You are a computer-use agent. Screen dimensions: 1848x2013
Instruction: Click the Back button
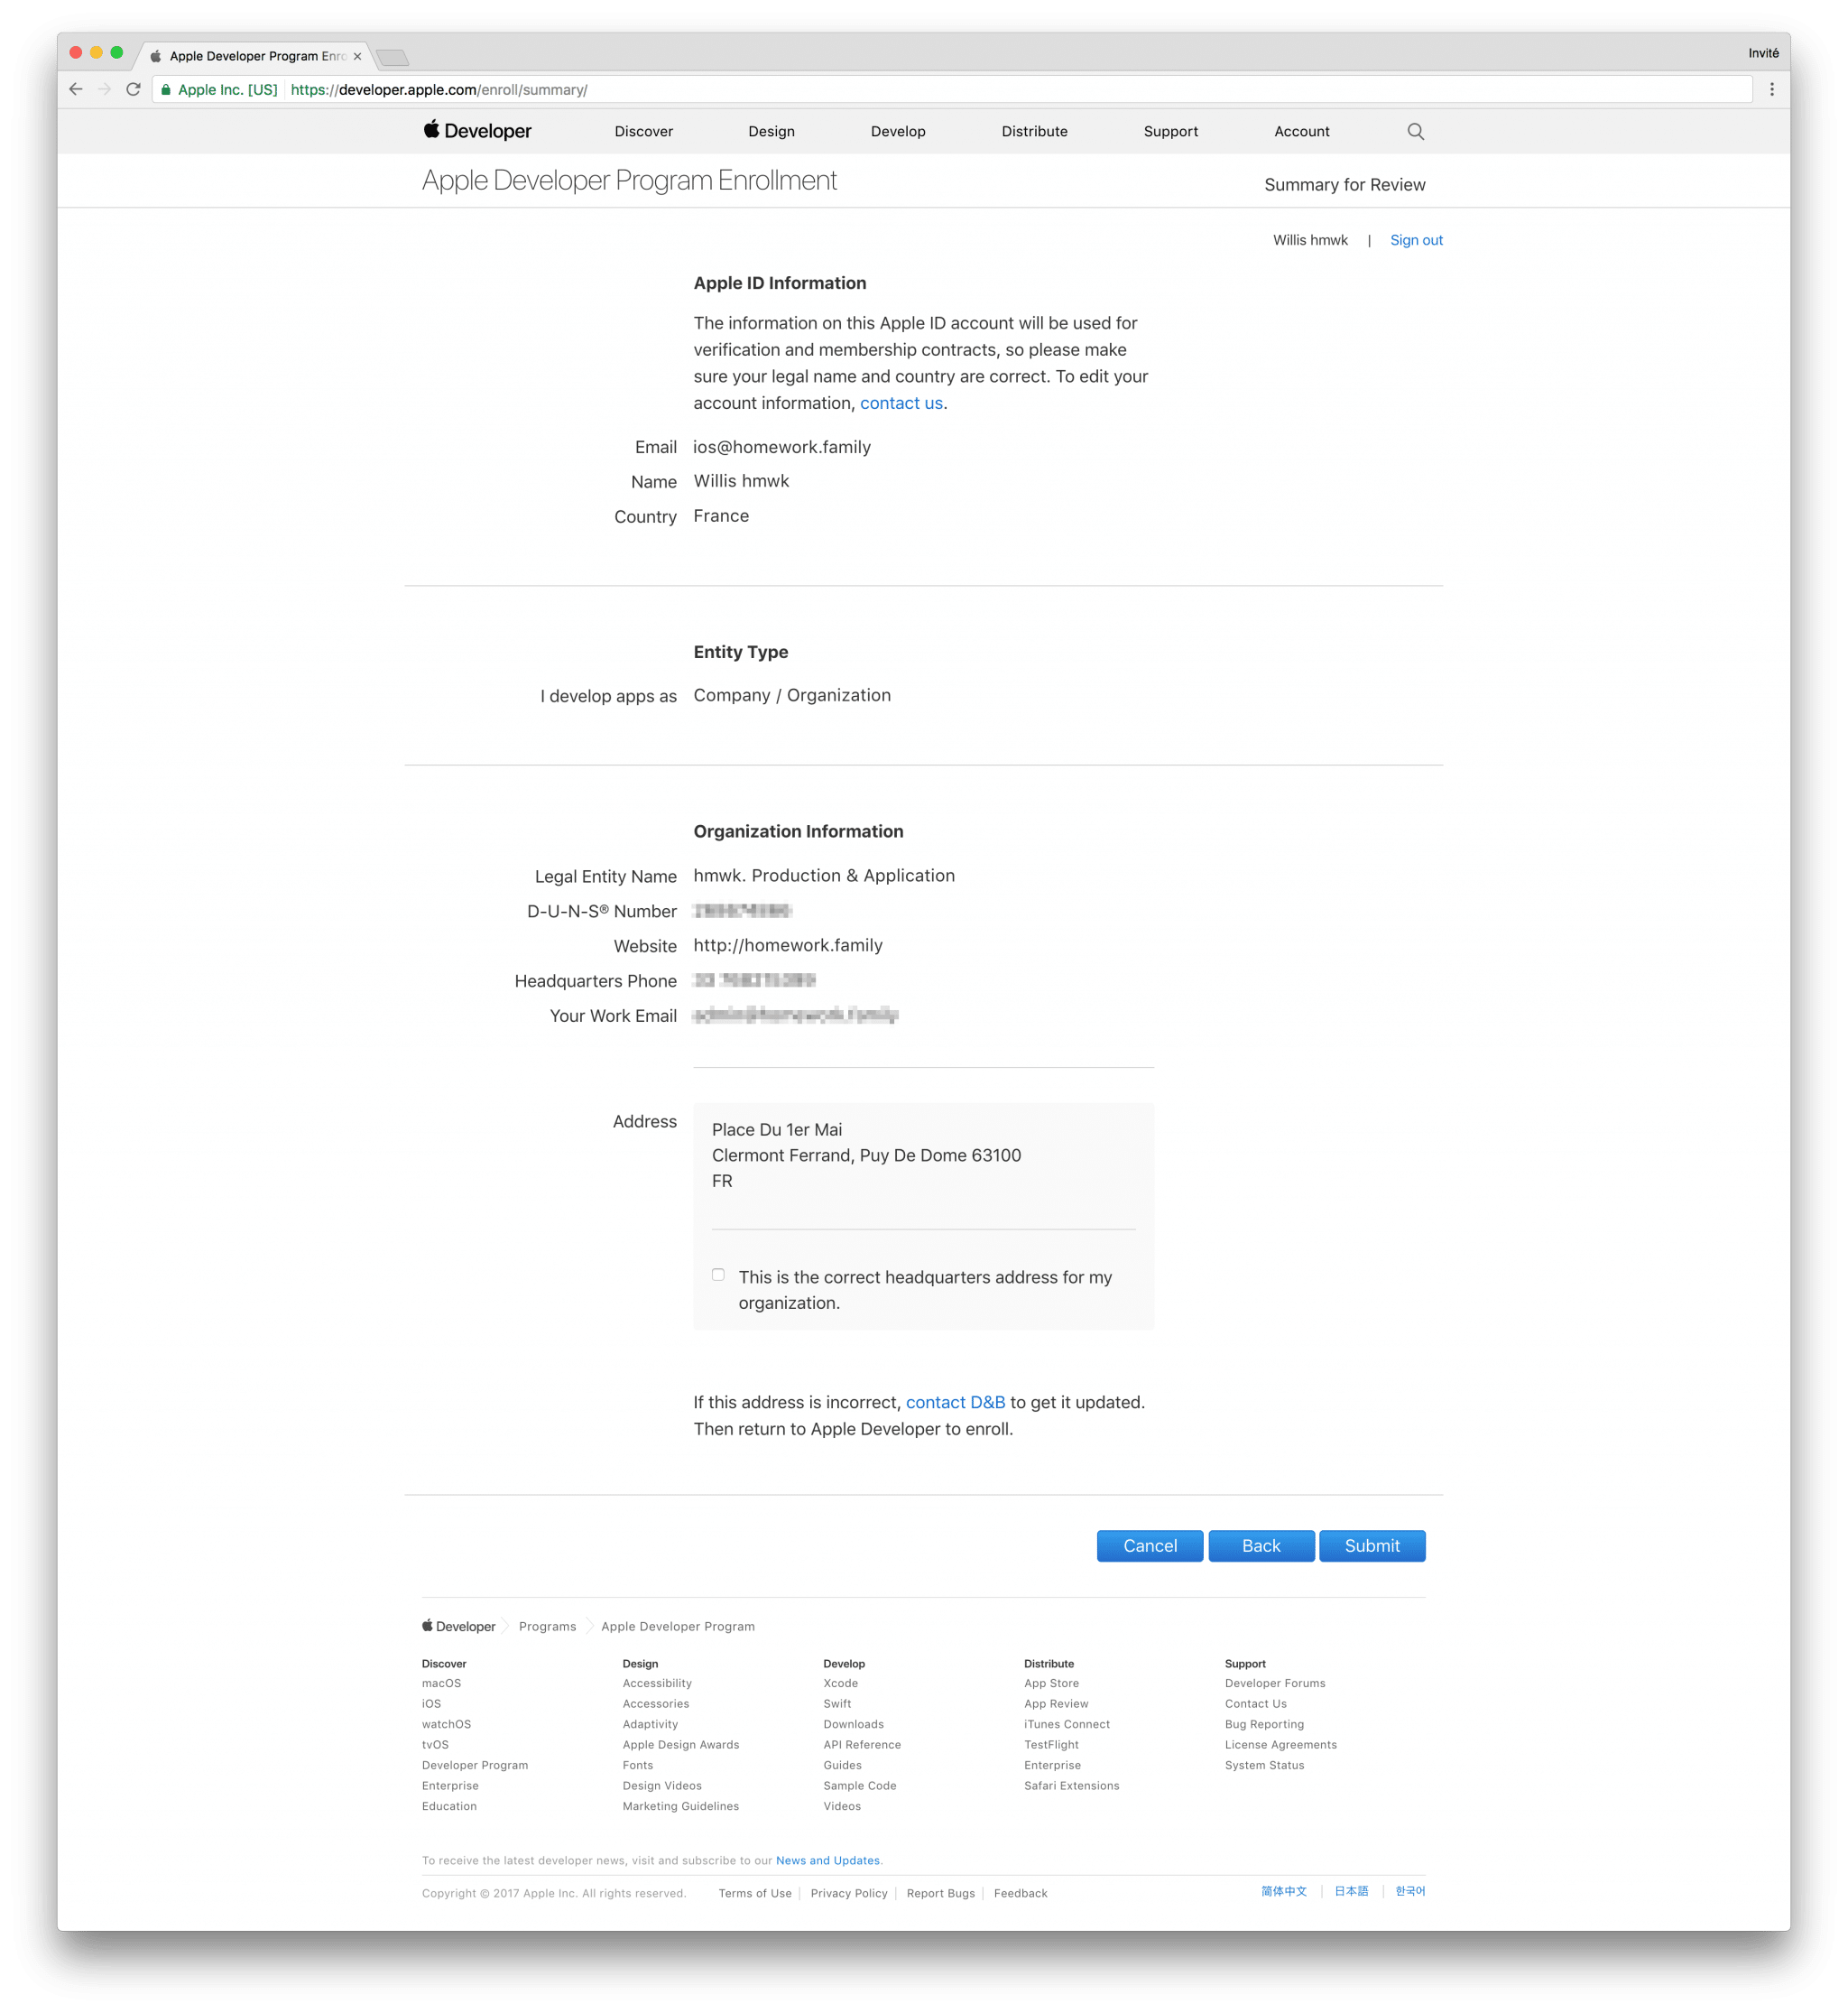(x=1261, y=1545)
